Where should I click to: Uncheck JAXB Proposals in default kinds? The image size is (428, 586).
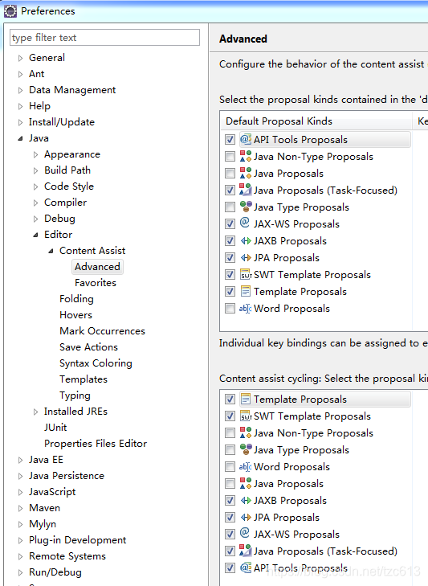(230, 240)
